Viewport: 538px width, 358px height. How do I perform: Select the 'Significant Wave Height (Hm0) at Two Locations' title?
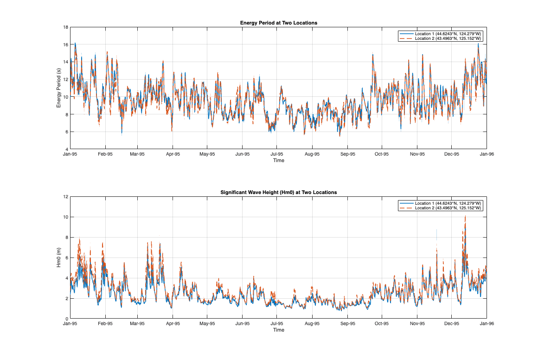(279, 193)
